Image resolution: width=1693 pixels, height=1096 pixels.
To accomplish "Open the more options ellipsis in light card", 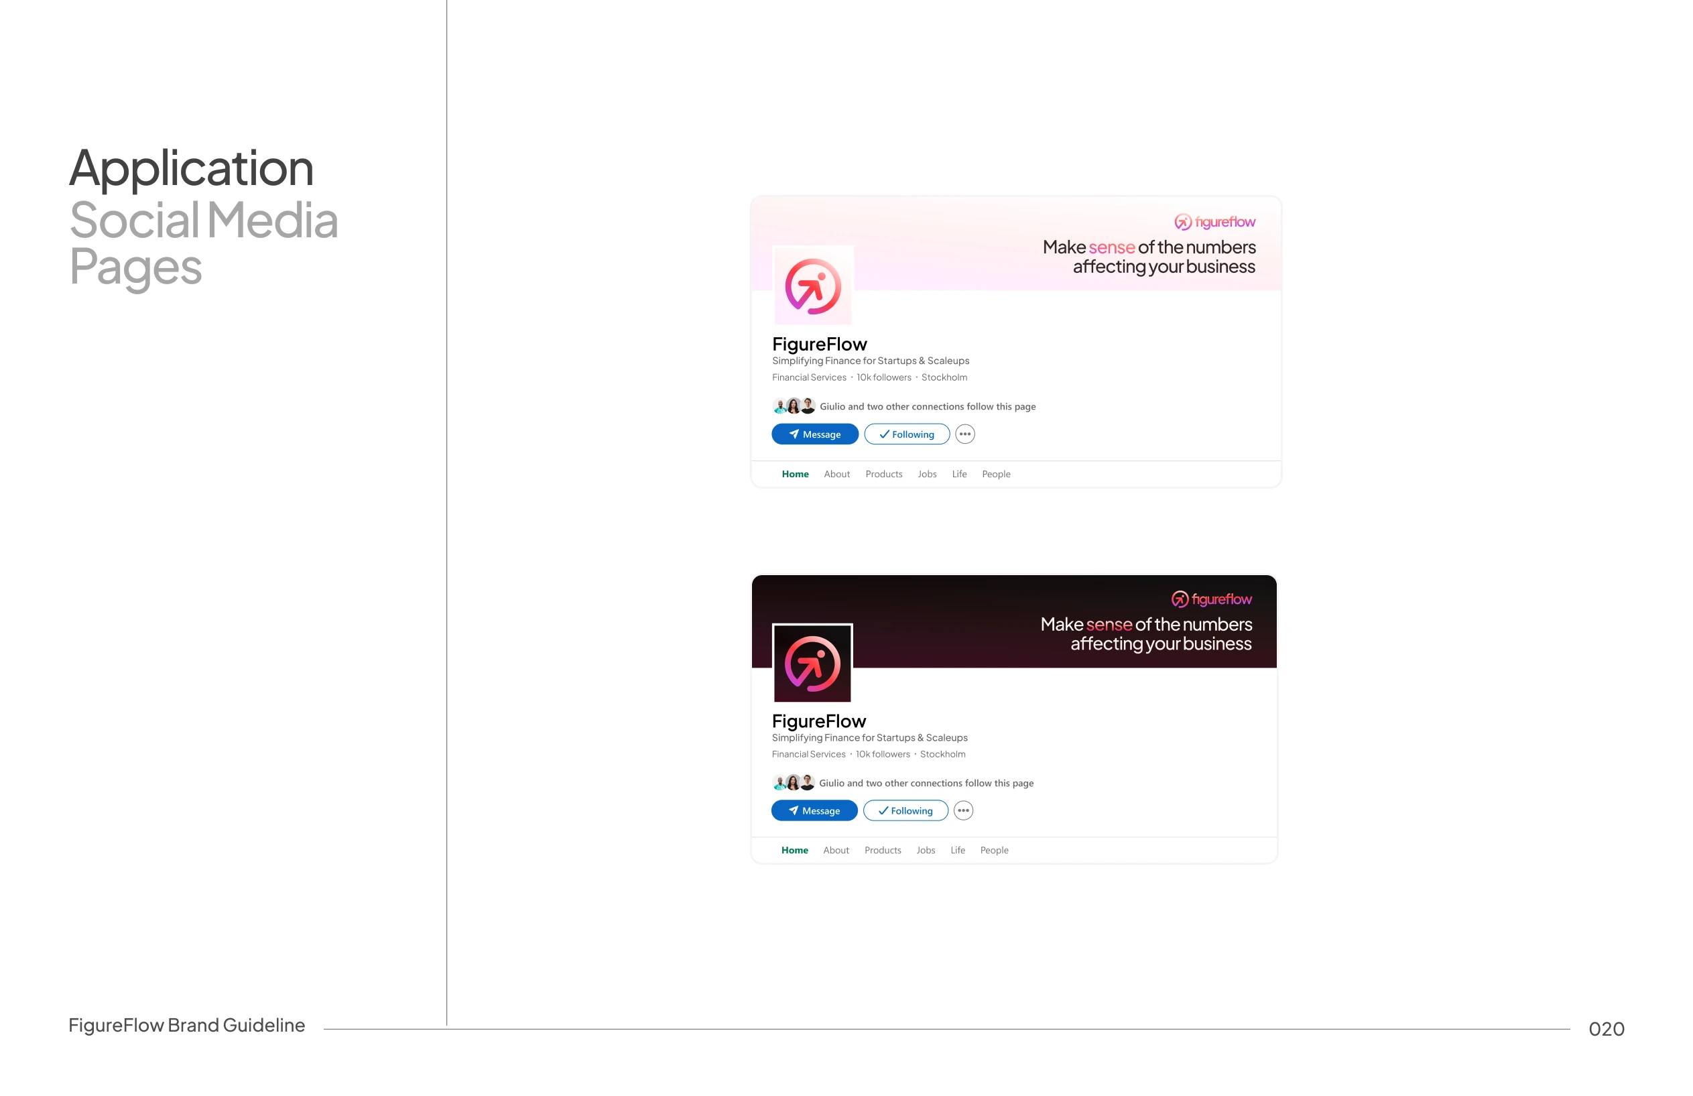I will 964,434.
